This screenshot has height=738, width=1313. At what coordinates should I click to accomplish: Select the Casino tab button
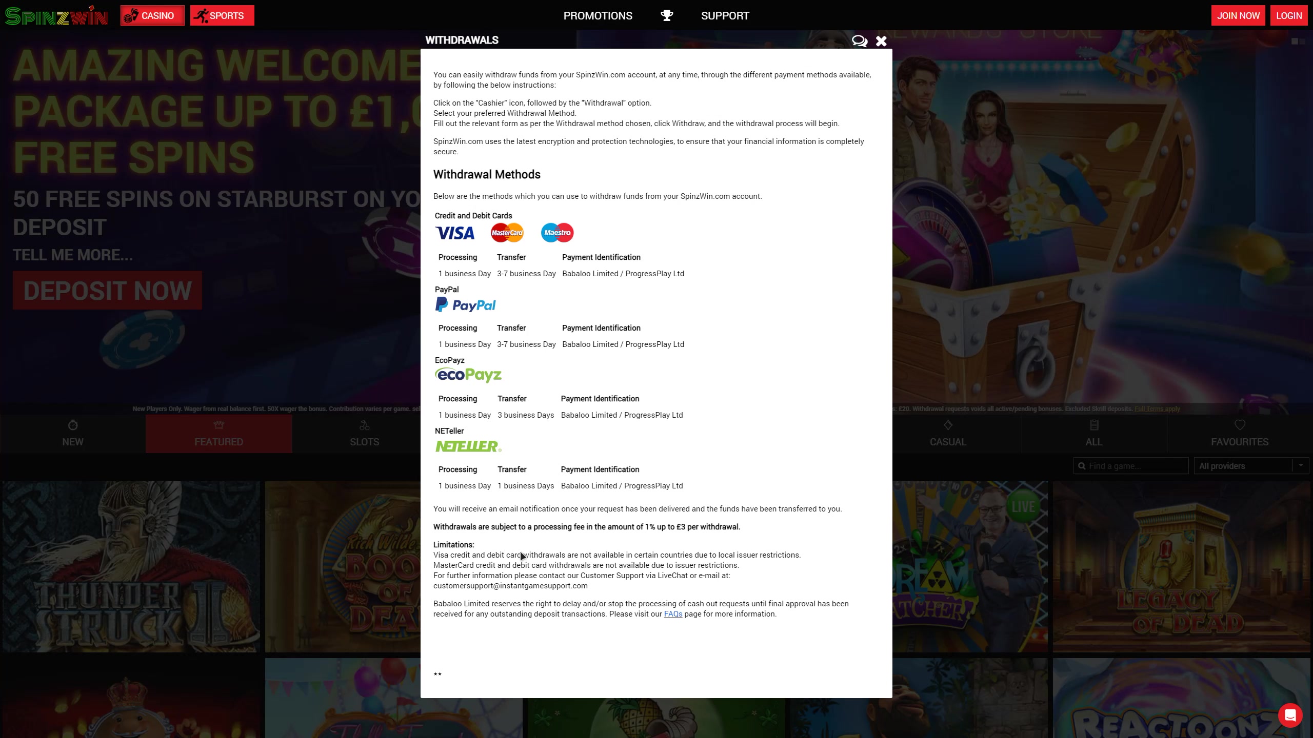point(152,15)
